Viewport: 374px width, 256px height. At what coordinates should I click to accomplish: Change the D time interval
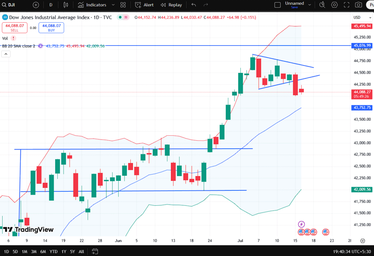point(51,5)
